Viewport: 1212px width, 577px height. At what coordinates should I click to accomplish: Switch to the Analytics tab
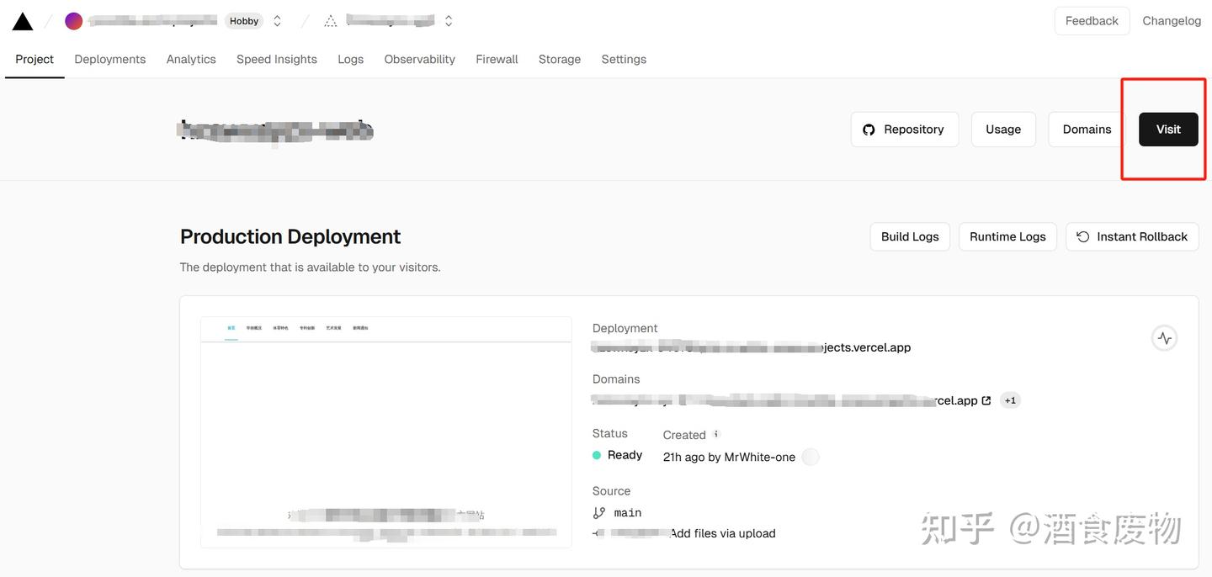[x=190, y=59]
